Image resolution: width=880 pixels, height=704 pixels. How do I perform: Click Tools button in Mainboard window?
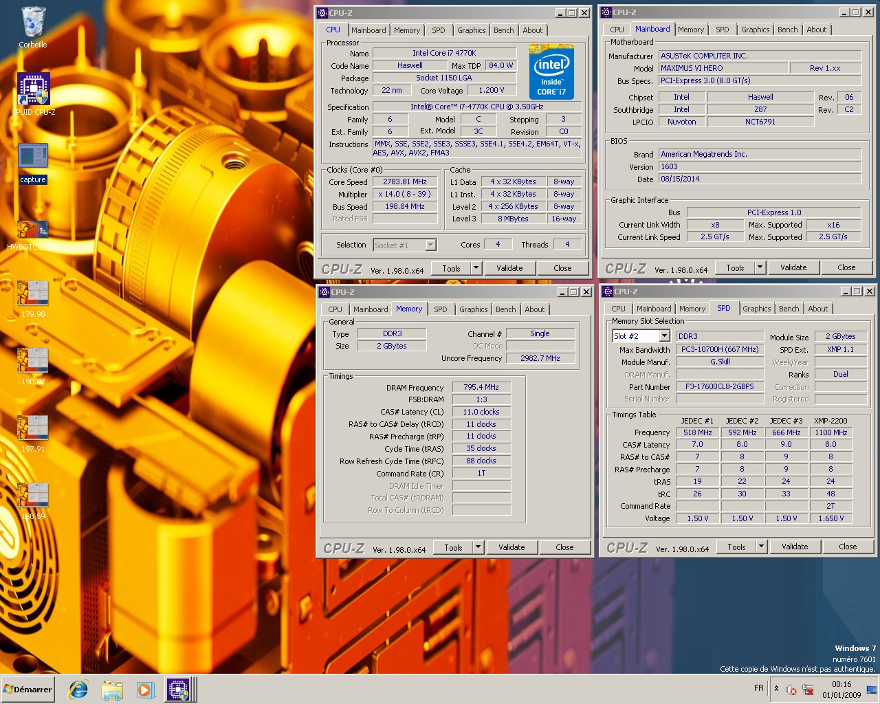(x=735, y=267)
